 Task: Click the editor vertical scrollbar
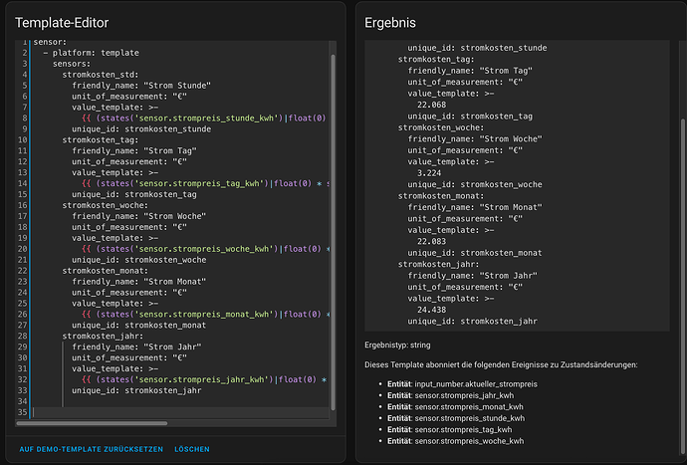333,232
